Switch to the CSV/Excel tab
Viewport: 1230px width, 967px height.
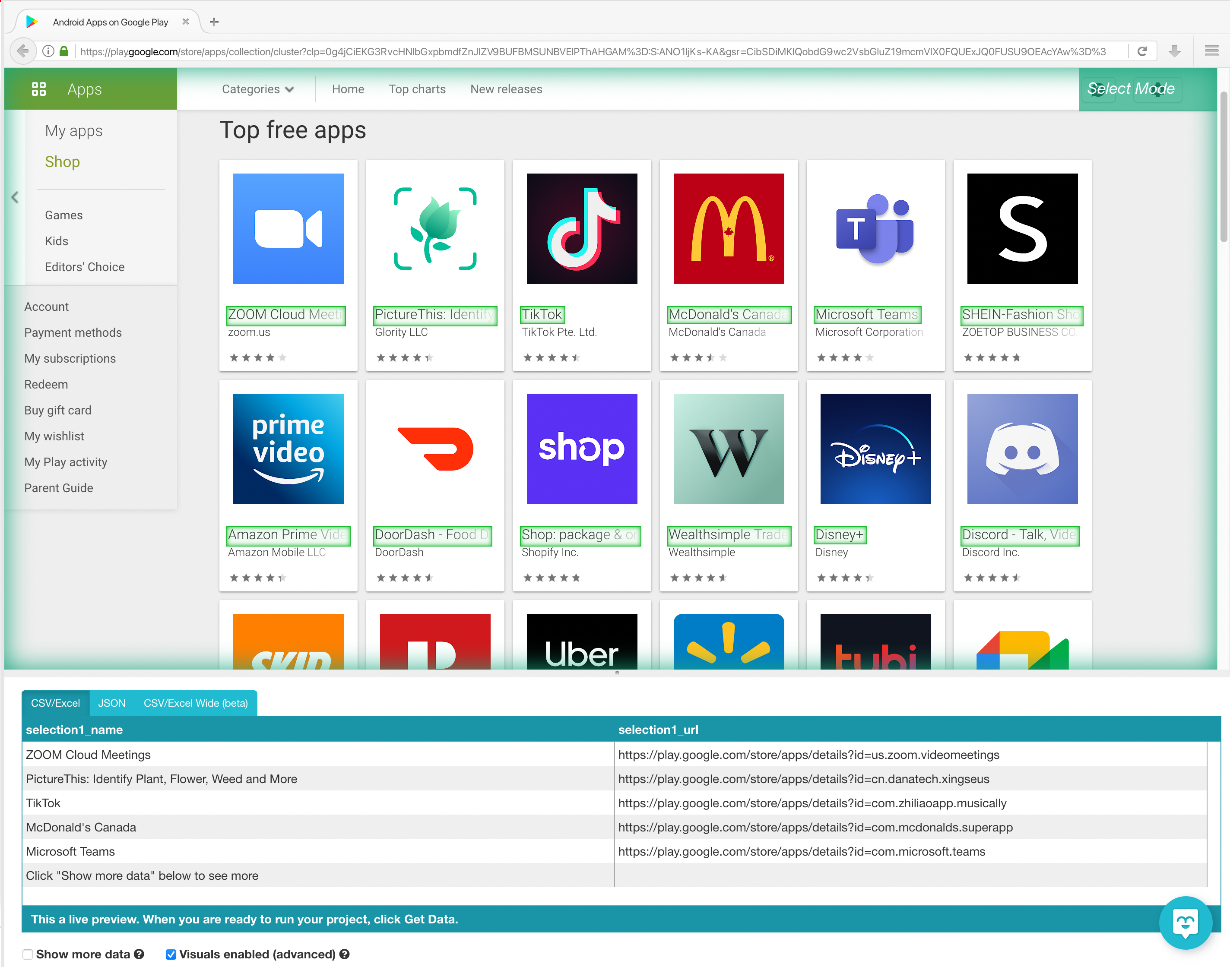[x=56, y=703]
